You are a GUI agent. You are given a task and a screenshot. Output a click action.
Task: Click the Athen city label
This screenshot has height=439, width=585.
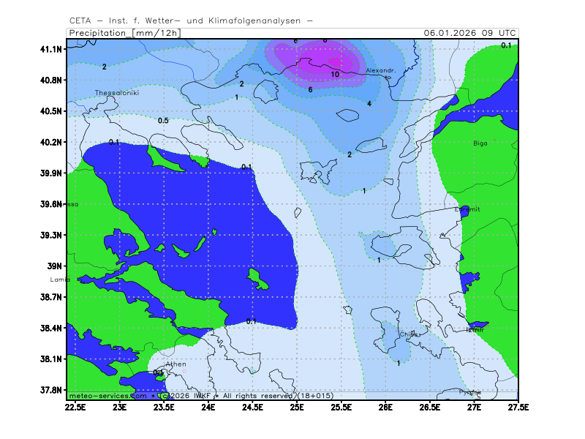tap(176, 364)
